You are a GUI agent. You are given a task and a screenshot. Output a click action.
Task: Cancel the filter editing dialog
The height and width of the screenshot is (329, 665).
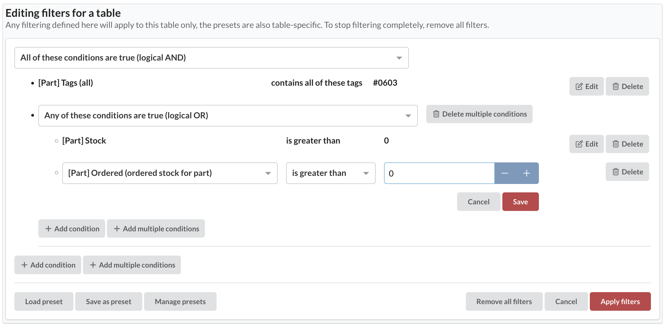click(566, 301)
